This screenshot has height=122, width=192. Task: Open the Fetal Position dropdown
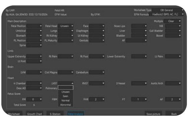point(34,26)
